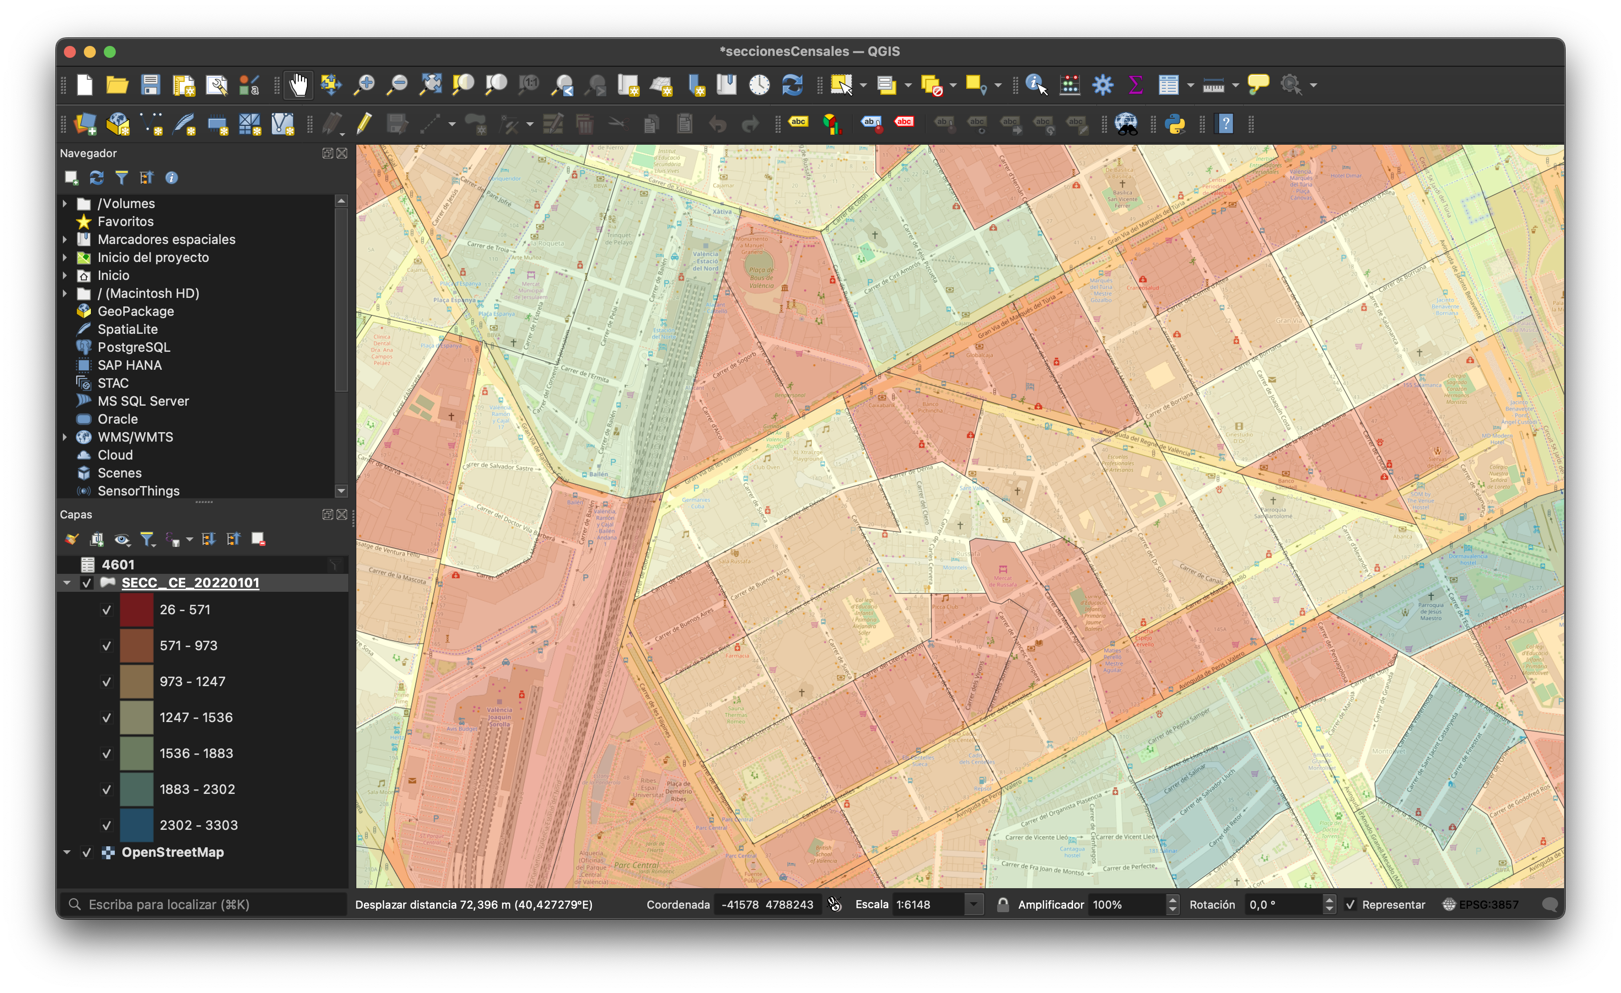This screenshot has width=1621, height=993.
Task: Close the Navegador panel
Action: click(342, 153)
